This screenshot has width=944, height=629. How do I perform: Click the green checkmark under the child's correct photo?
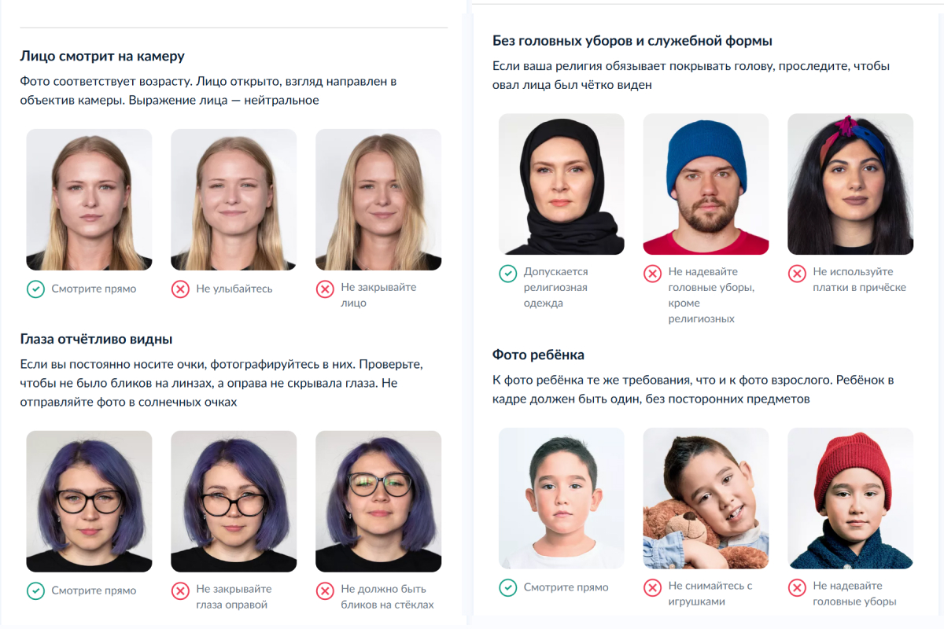508,587
